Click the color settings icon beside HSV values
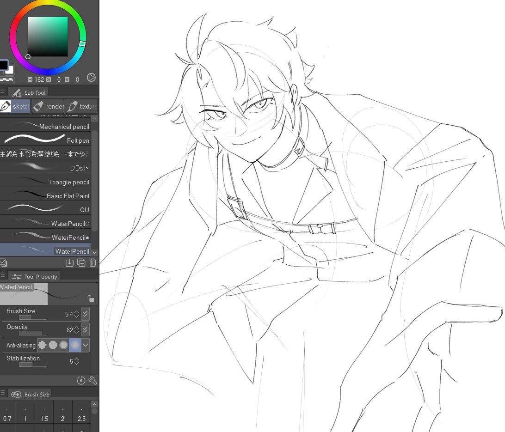The image size is (505, 432). pyautogui.click(x=91, y=78)
